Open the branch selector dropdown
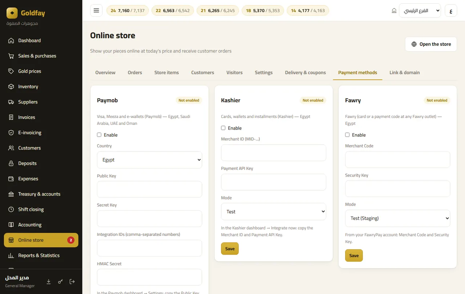Image resolution: width=465 pixels, height=294 pixels. 420,11
